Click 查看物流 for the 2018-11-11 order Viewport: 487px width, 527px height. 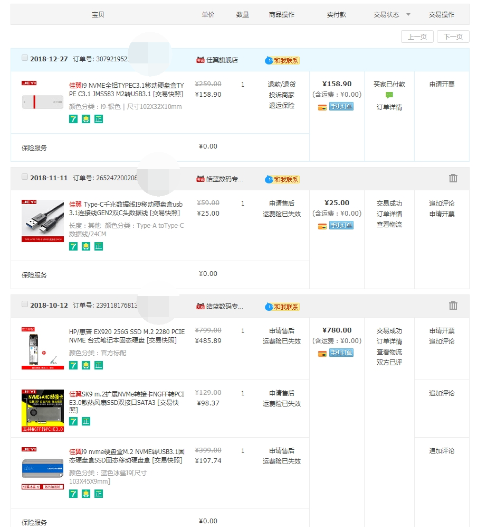coord(389,225)
